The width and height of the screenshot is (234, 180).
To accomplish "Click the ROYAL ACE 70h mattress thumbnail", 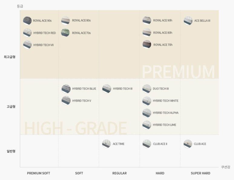I will point(147,44).
